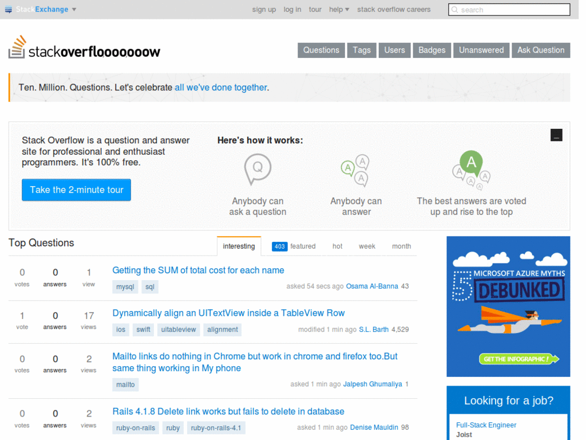The height and width of the screenshot is (440, 586).
Task: Click the sql tag
Action: [x=150, y=287]
